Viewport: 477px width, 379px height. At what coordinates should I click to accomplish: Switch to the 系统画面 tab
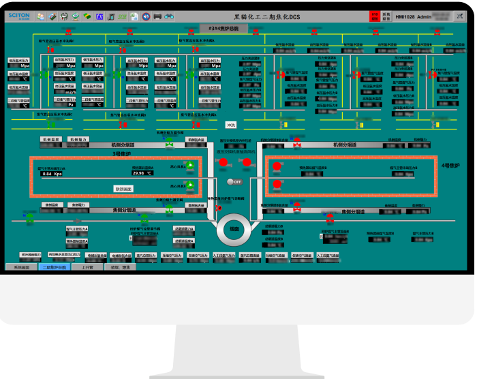[x=21, y=267]
